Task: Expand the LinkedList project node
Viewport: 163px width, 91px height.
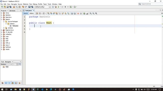Action: click(x=2, y=34)
